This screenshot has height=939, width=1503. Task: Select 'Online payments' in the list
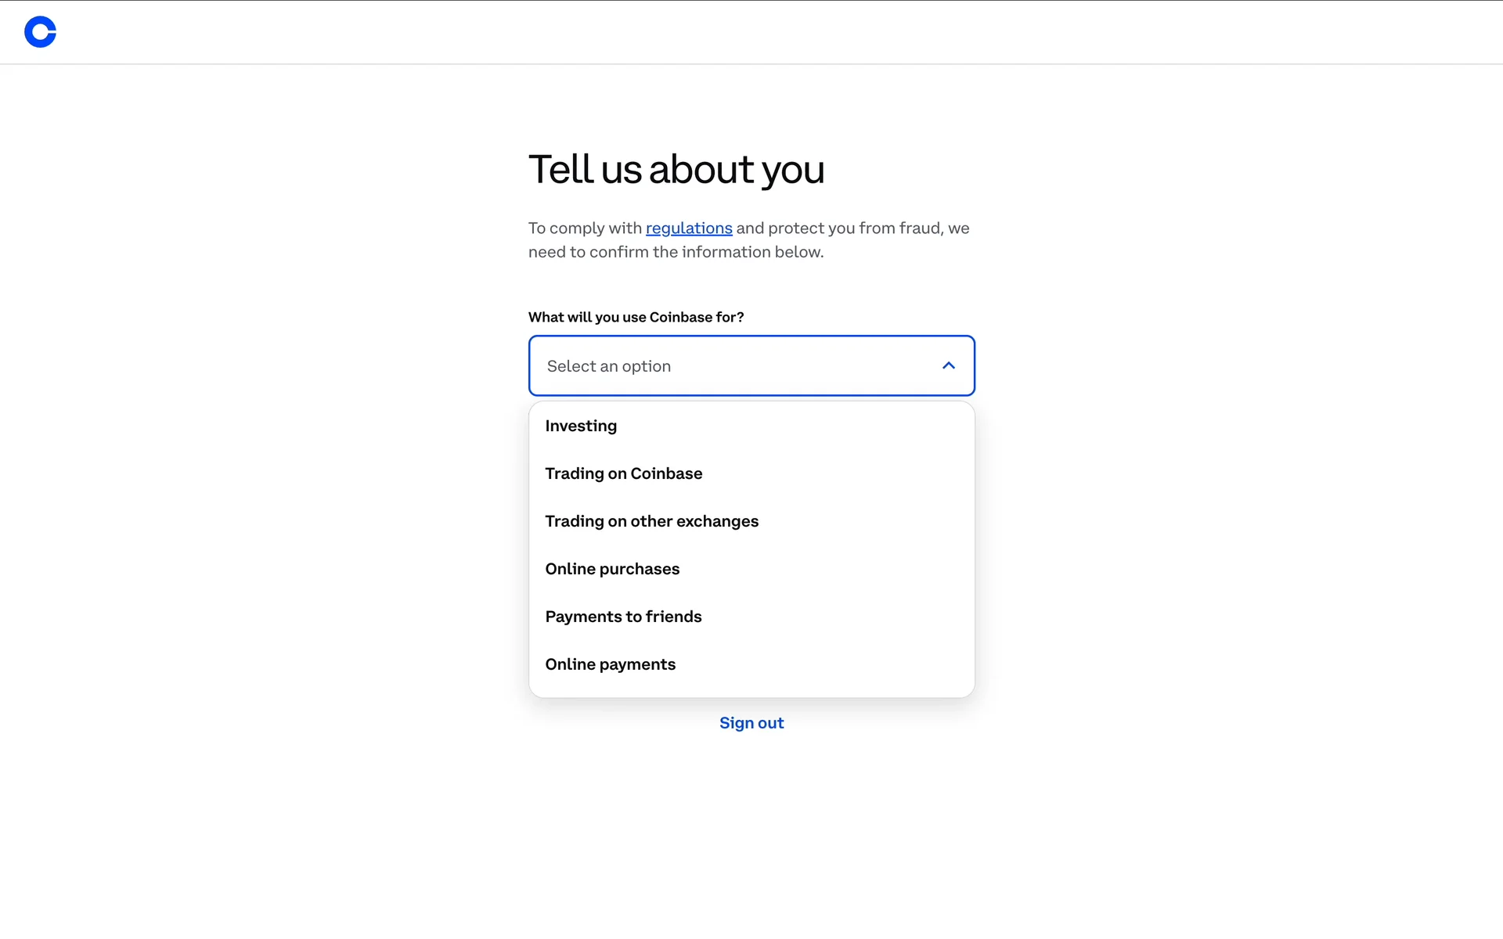tap(610, 664)
